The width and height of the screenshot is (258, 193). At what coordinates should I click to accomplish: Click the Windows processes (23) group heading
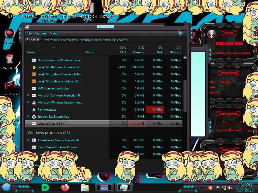(49, 133)
